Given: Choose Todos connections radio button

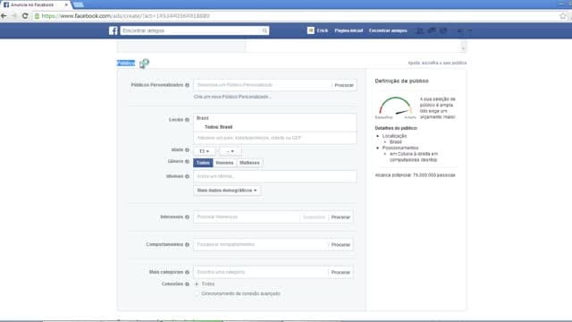Looking at the screenshot, I should click(197, 284).
